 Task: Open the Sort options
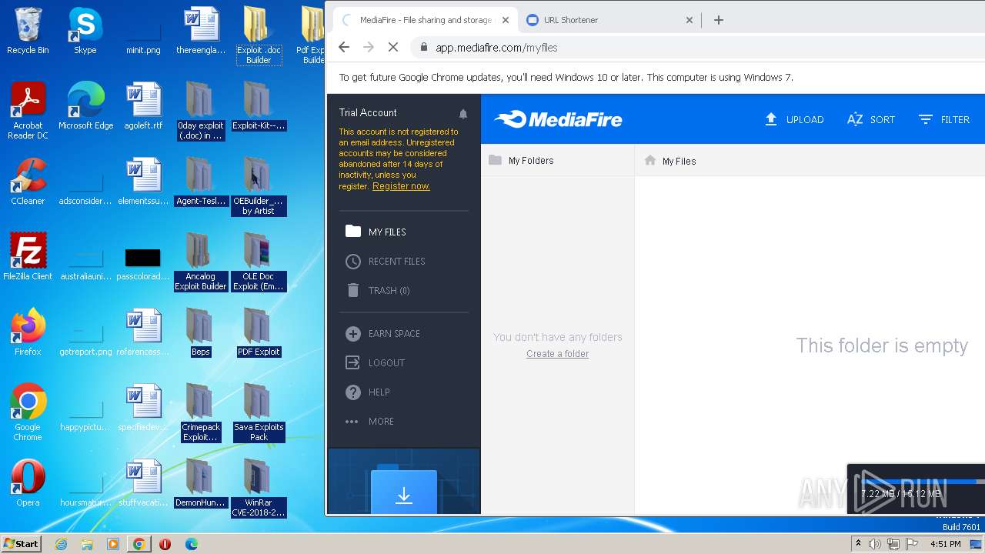[871, 119]
